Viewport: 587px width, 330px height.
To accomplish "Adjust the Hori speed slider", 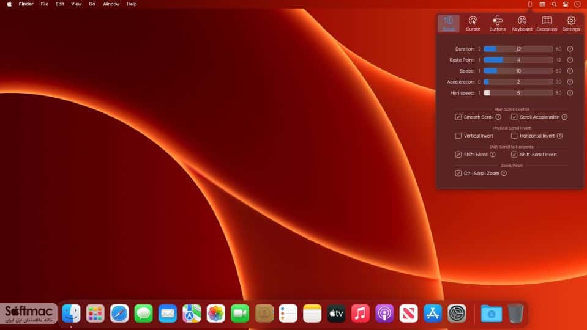I will pyautogui.click(x=518, y=93).
